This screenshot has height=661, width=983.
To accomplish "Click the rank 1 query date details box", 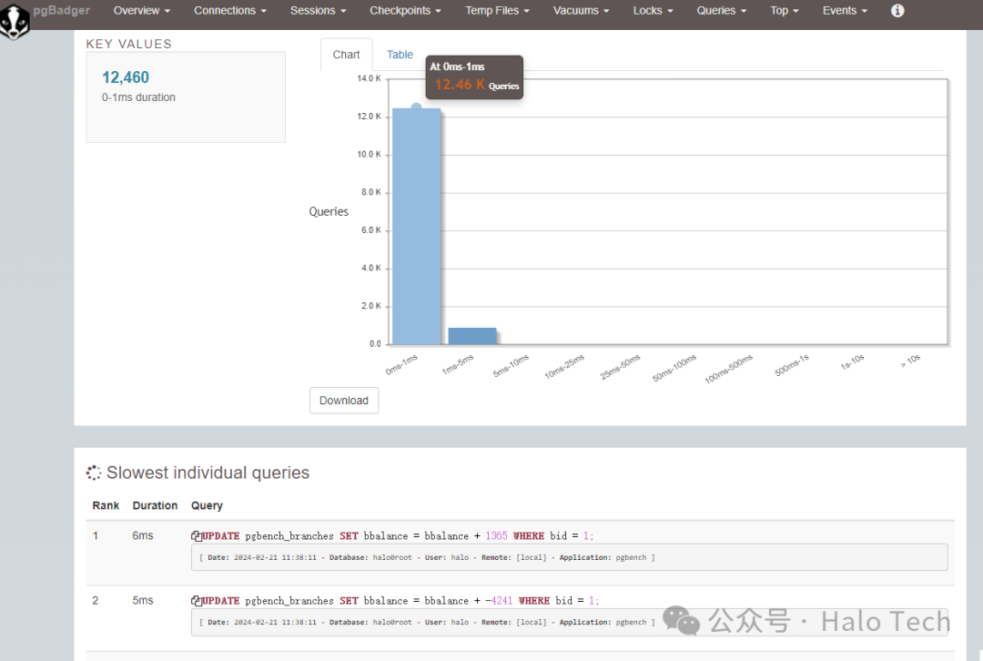I will [569, 557].
